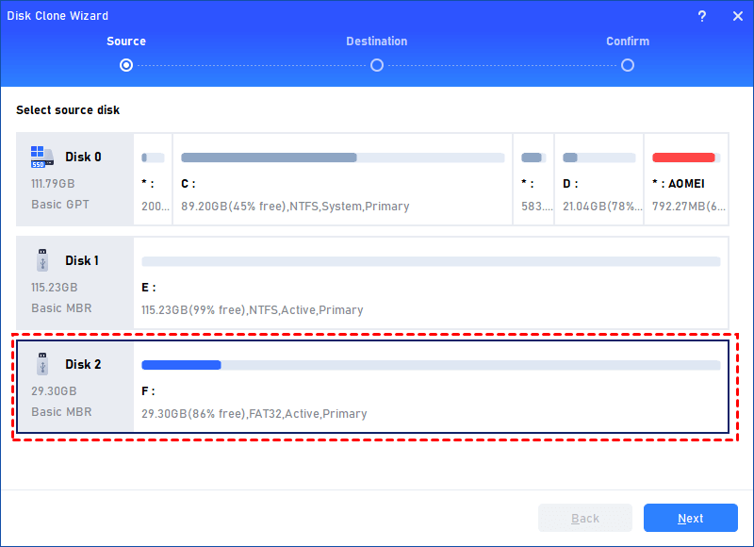The image size is (754, 547).
Task: Close the Disk Clone Wizard
Action: point(738,16)
